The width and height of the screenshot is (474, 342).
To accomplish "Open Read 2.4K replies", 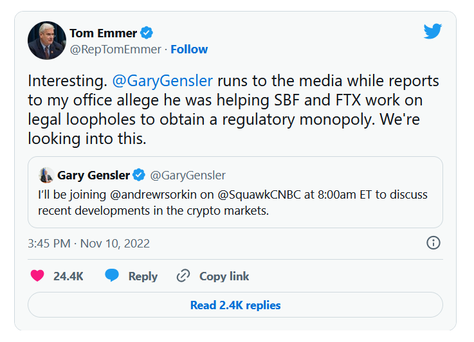I will (235, 305).
